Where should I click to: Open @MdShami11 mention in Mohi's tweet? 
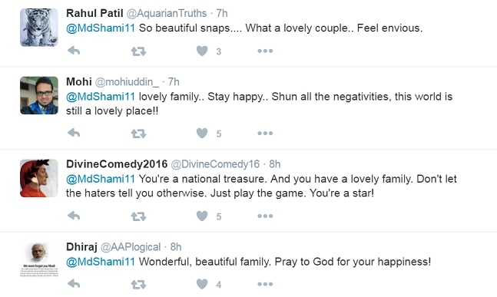tap(101, 97)
